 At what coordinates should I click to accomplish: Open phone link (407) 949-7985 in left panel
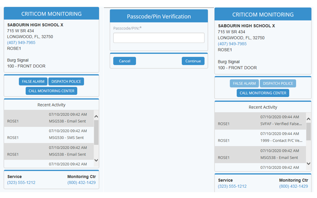pyautogui.click(x=21, y=42)
